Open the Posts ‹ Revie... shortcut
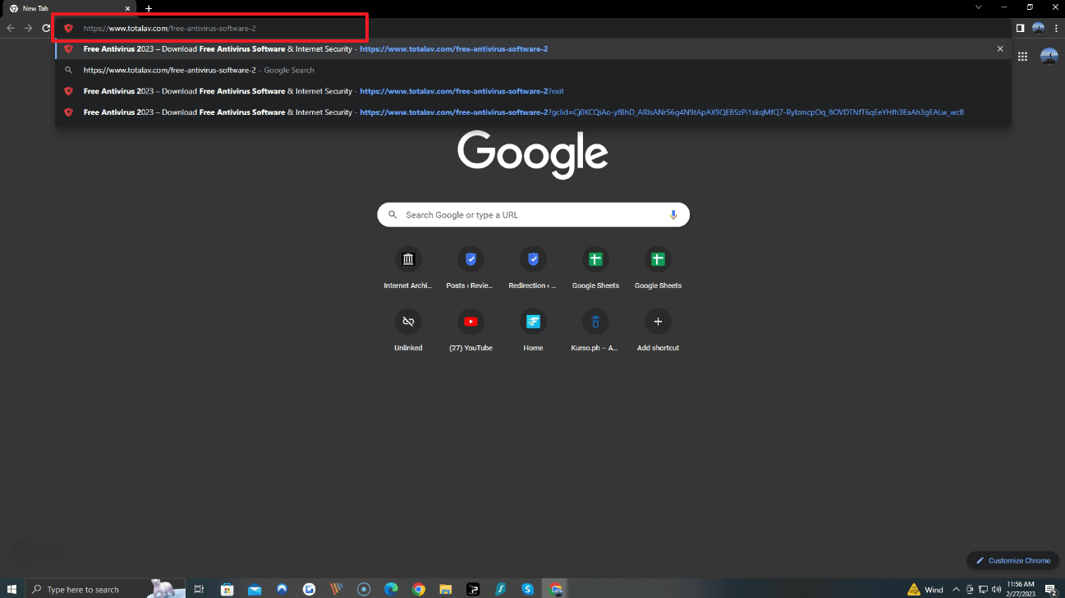Image resolution: width=1065 pixels, height=598 pixels. pos(471,267)
